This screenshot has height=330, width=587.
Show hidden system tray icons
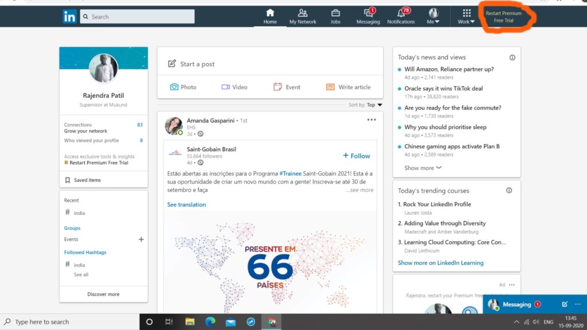point(516,322)
